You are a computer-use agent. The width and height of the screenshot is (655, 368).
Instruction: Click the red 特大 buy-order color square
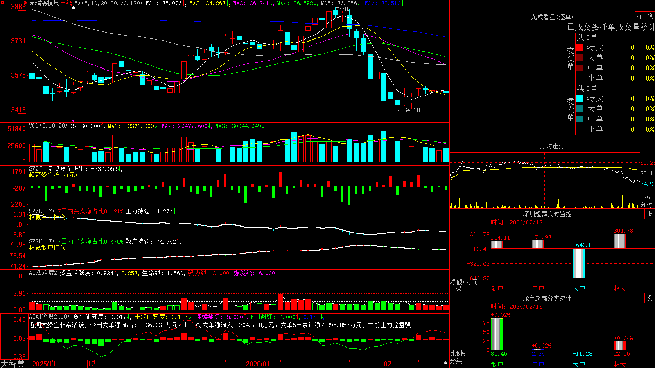pos(580,47)
